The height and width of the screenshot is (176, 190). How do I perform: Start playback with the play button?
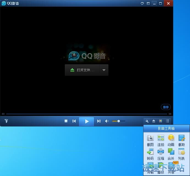(x=87, y=121)
